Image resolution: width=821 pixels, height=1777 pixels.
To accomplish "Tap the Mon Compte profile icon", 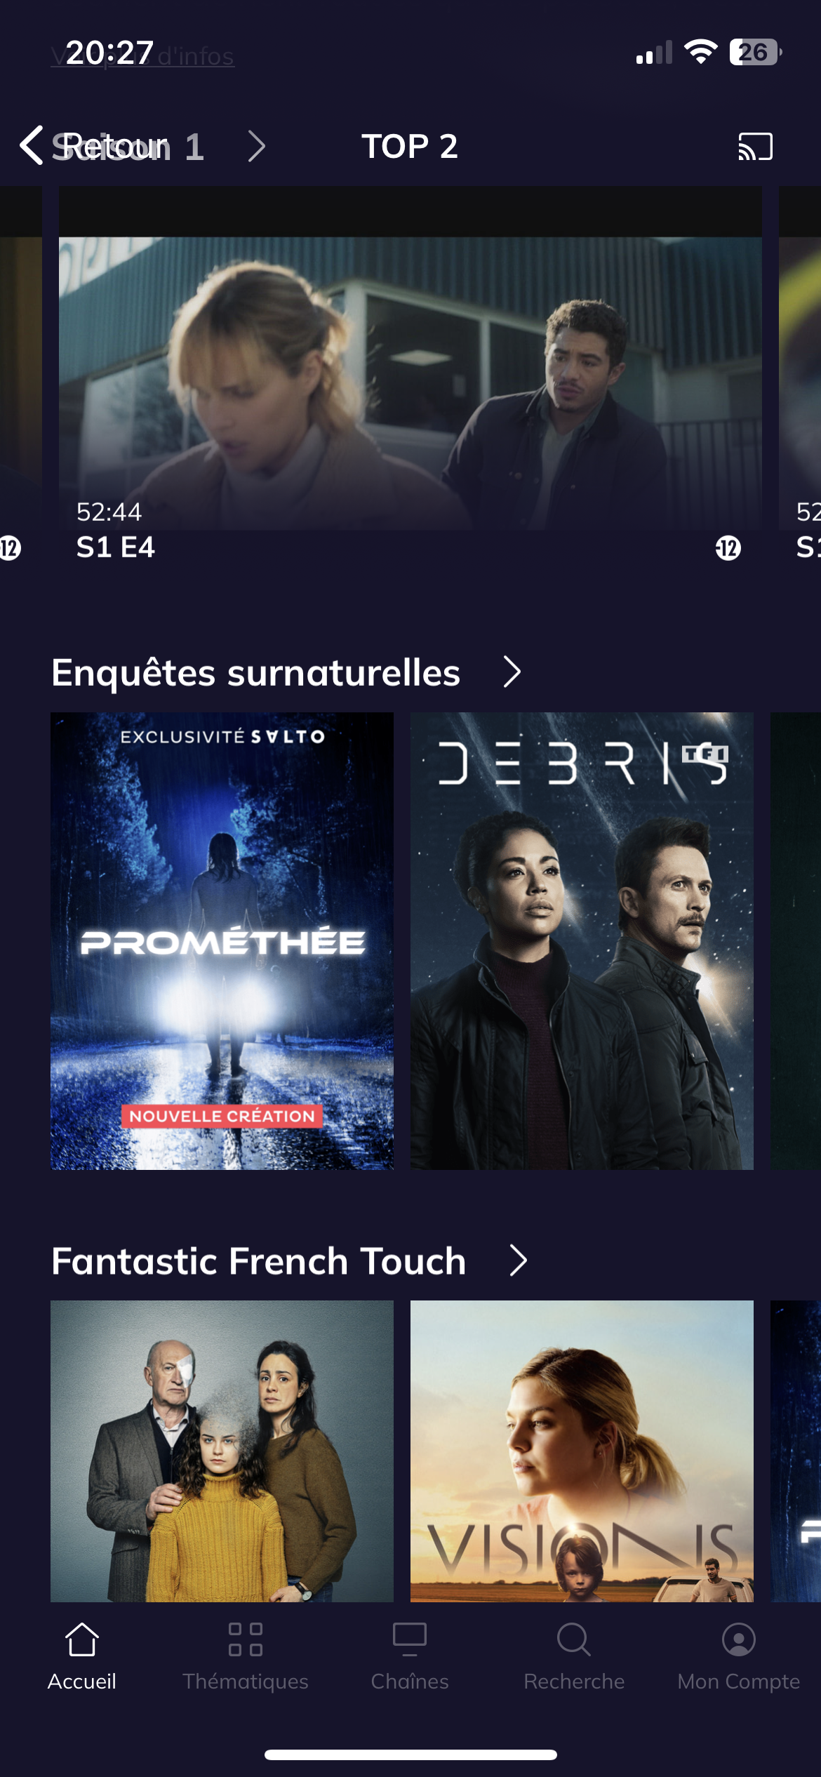I will (x=739, y=1639).
